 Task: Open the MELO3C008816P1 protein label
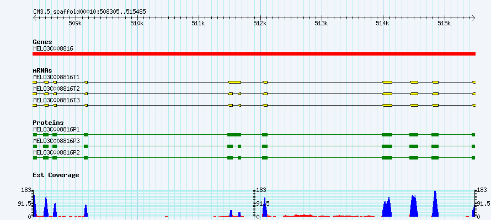coord(56,129)
